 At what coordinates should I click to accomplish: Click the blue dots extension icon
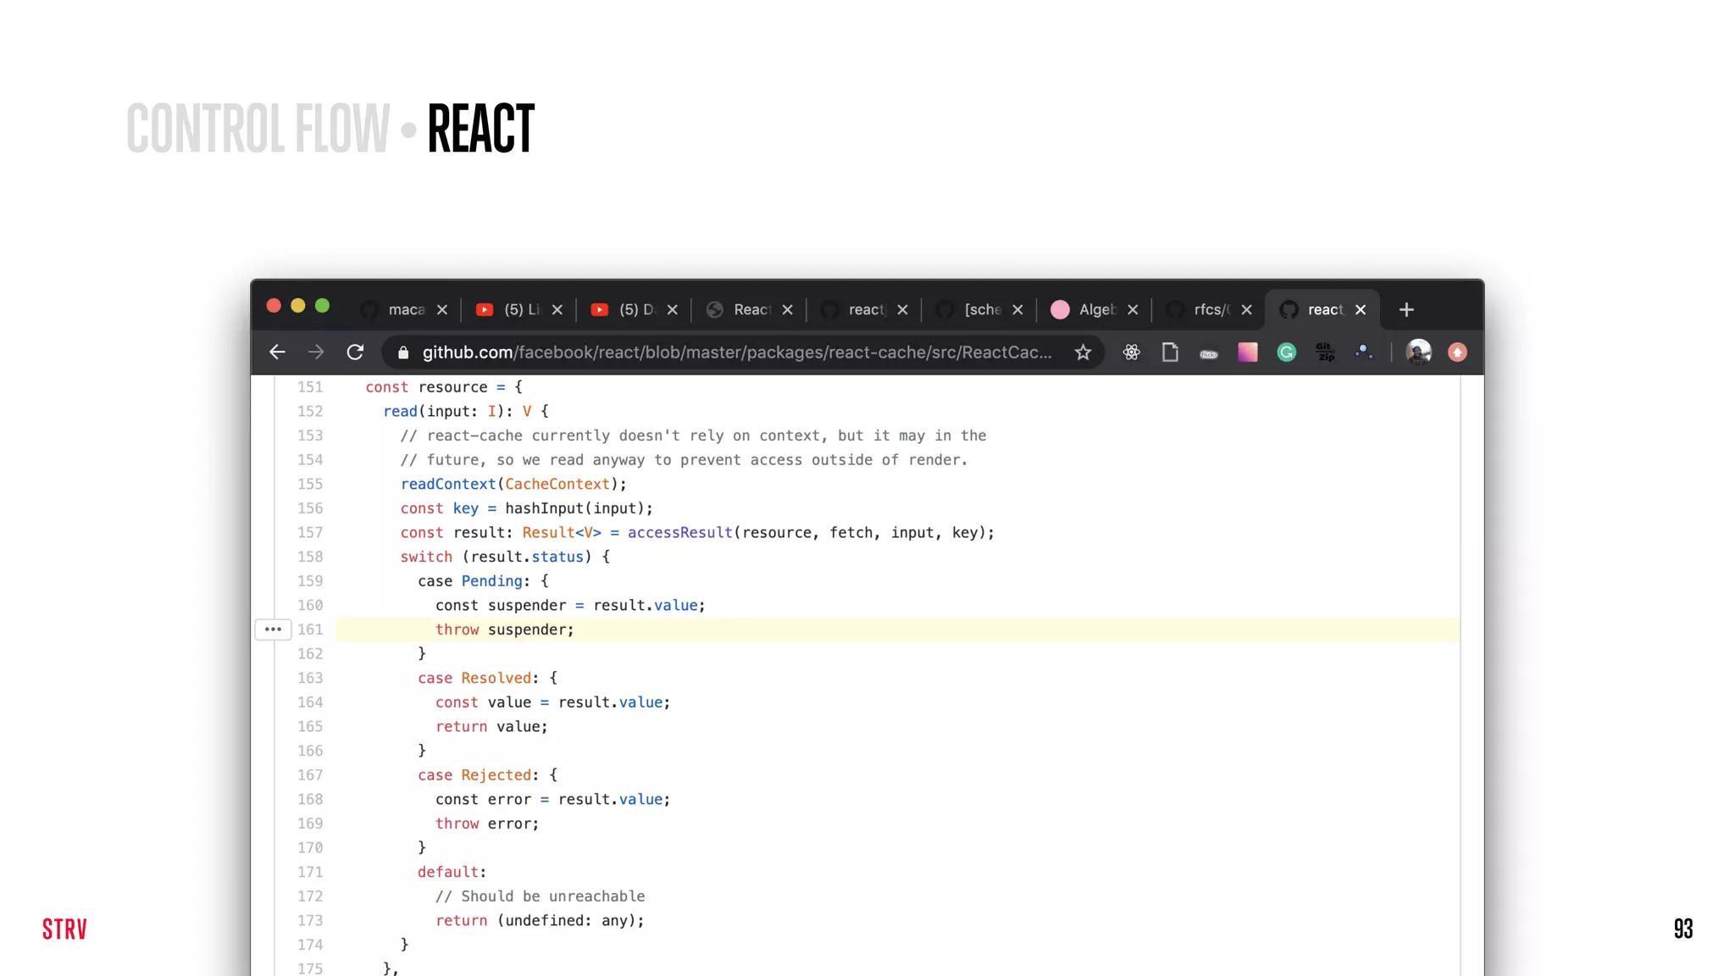tap(1363, 352)
